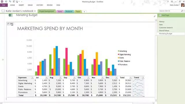
Task: Click the small handle icon on left page edge
Action: pos(3,60)
